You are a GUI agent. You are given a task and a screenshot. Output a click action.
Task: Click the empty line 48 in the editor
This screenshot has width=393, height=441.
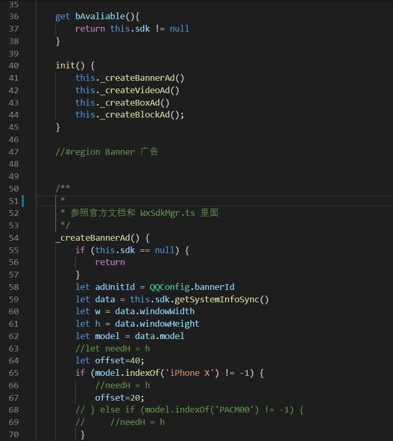coord(215,164)
